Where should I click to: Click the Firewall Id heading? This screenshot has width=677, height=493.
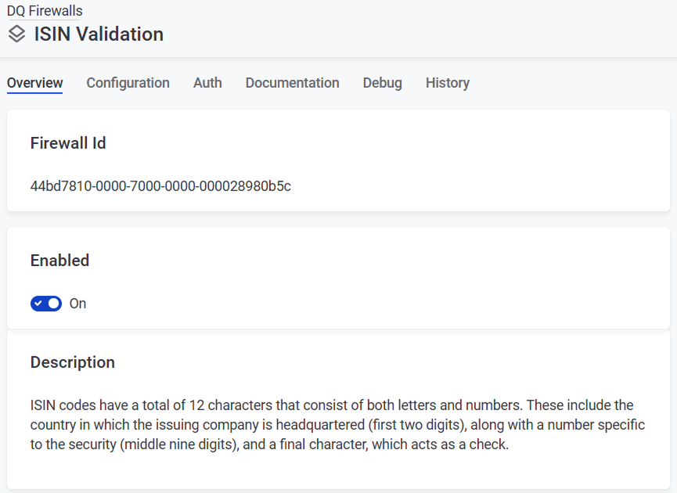68,143
